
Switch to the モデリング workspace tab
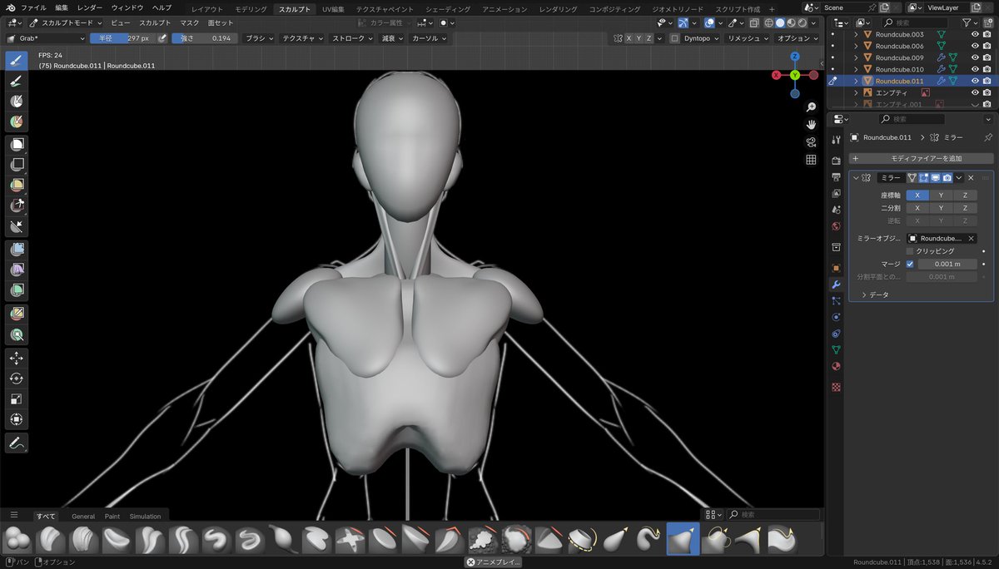click(x=251, y=9)
